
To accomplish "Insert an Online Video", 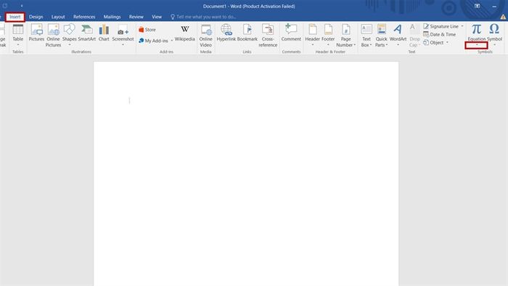I will [x=205, y=36].
